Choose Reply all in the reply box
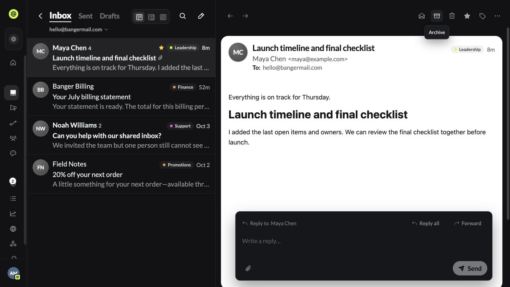The width and height of the screenshot is (510, 287). [x=426, y=223]
